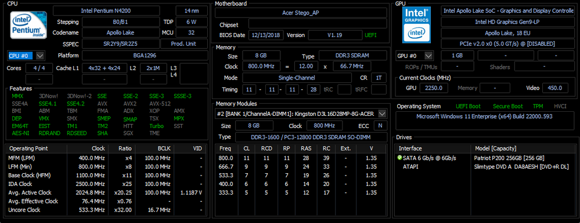The image size is (580, 223).
Task: Open the CPU #0 selector dropdown
Action: 40,56
